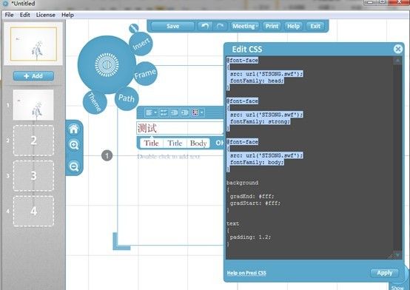Click the 'gradStart: #fff;' CSS line
This screenshot has width=410, height=290.
pos(255,203)
